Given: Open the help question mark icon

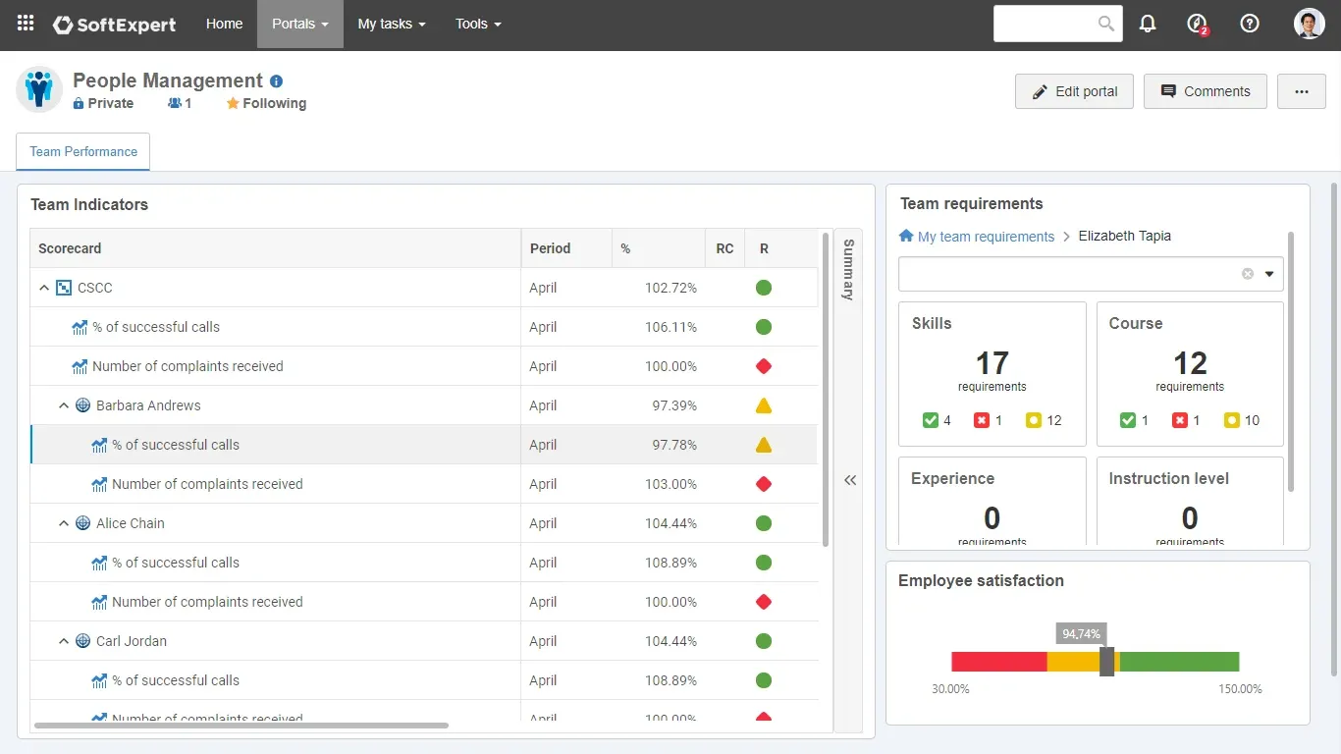Looking at the screenshot, I should pyautogui.click(x=1250, y=24).
